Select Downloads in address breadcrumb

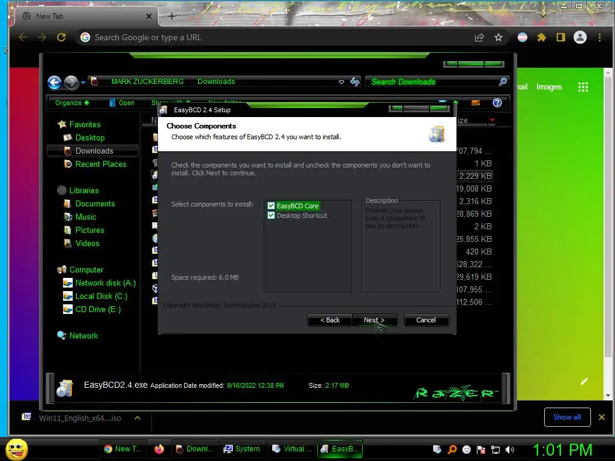click(x=216, y=82)
